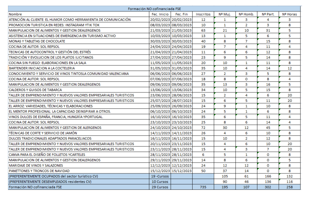Select the table title at the top
Image resolution: width=309 pixels, height=197 pixels.
(x=154, y=9)
